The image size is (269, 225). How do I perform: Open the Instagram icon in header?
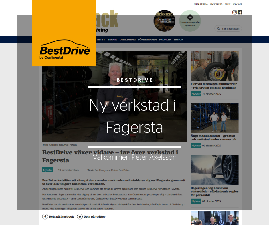[x=234, y=12]
